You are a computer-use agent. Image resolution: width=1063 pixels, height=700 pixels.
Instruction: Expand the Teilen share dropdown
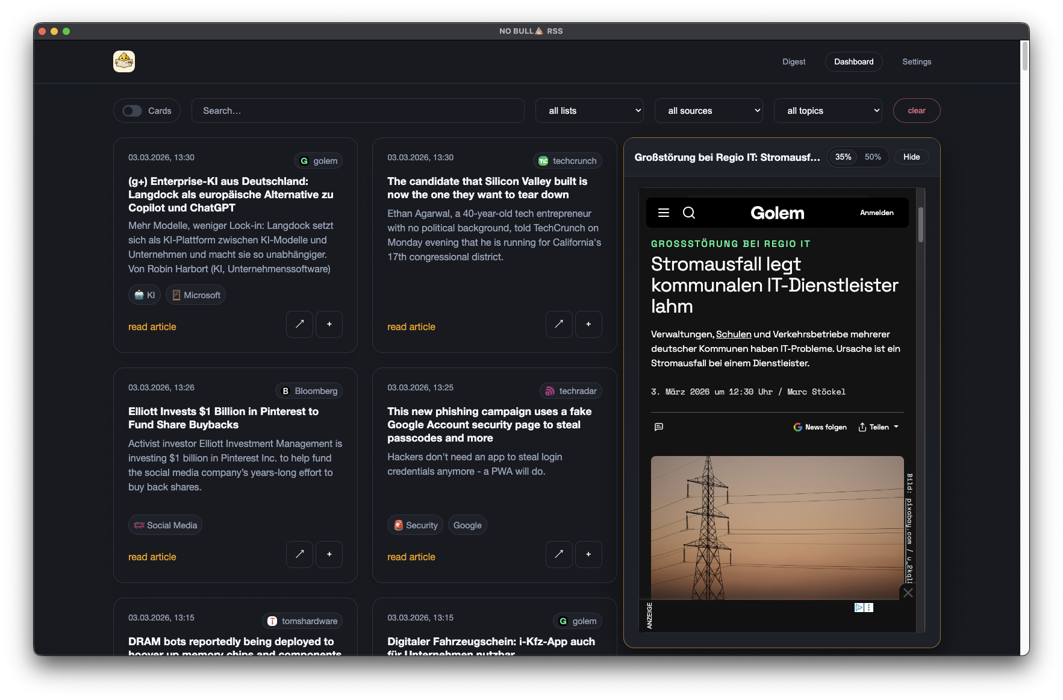[879, 427]
